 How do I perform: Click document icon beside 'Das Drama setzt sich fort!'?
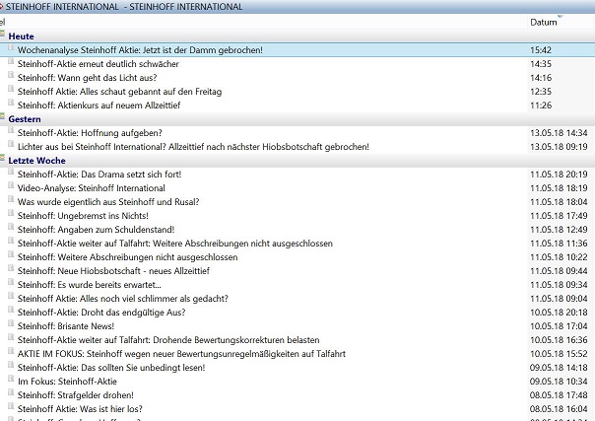click(11, 172)
